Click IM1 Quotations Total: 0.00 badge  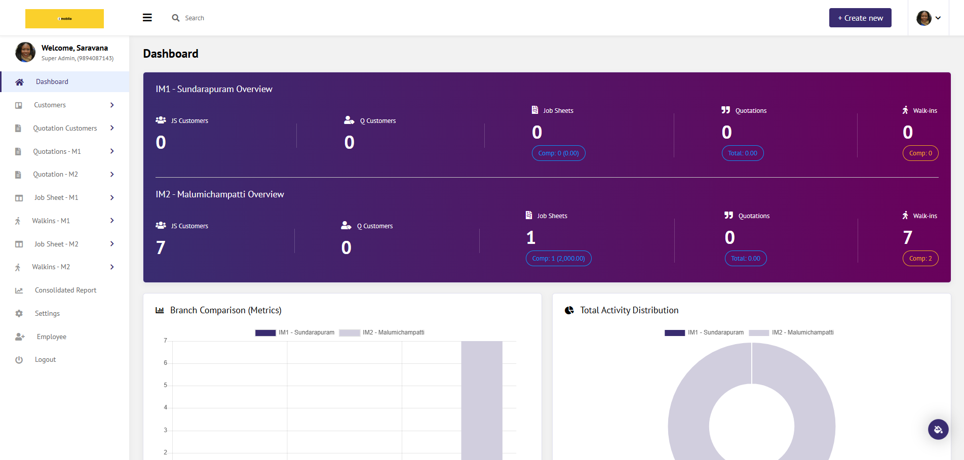click(x=743, y=153)
